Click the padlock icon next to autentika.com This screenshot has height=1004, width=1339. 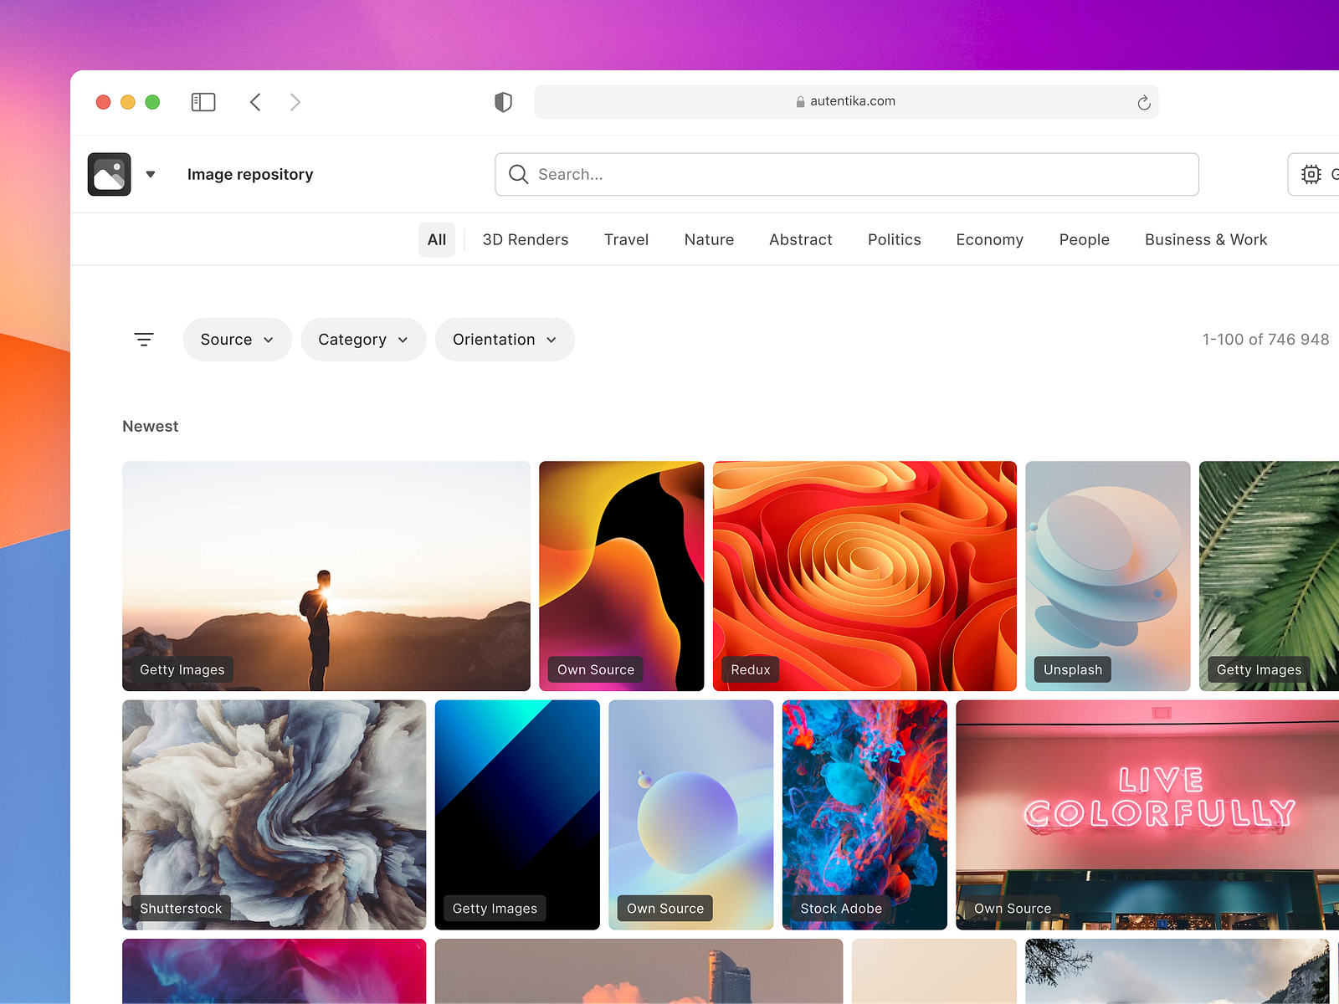(801, 101)
